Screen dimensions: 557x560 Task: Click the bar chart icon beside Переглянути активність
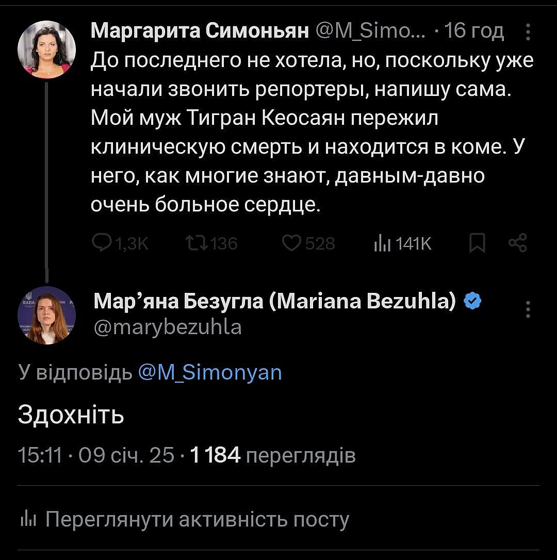tap(26, 520)
